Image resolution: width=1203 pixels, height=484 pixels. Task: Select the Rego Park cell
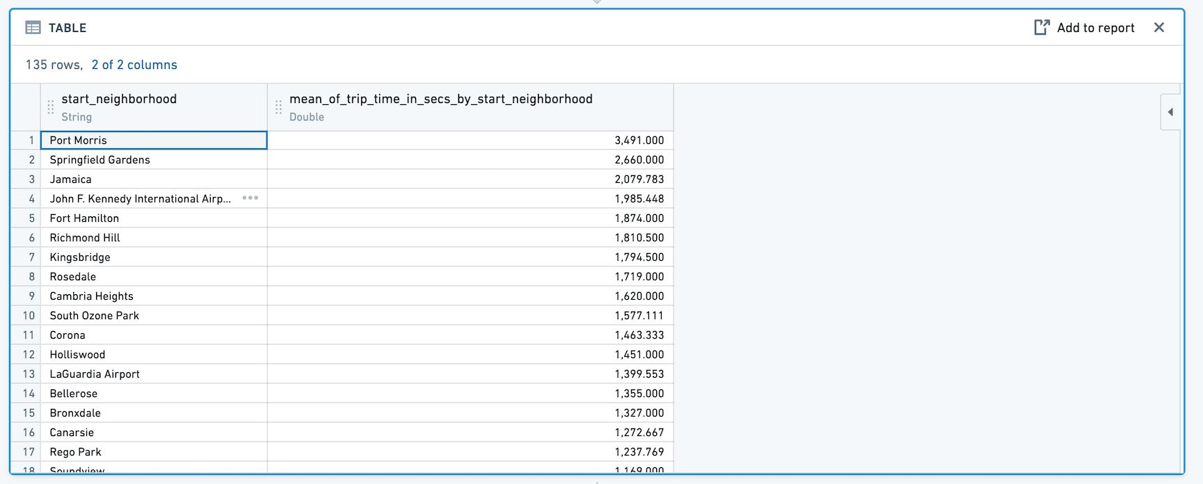pyautogui.click(x=154, y=452)
